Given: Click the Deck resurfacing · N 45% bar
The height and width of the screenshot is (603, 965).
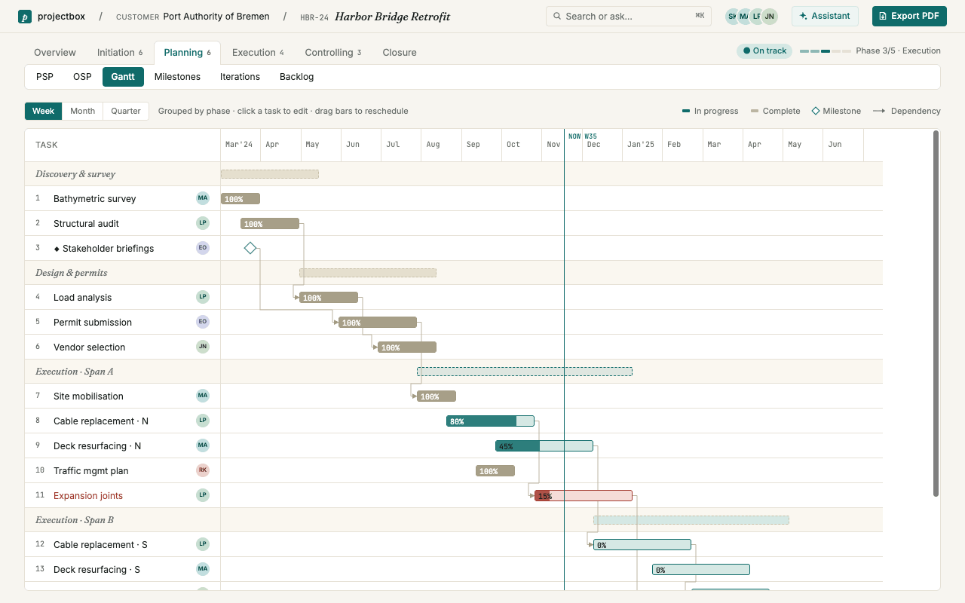Looking at the screenshot, I should [x=544, y=446].
